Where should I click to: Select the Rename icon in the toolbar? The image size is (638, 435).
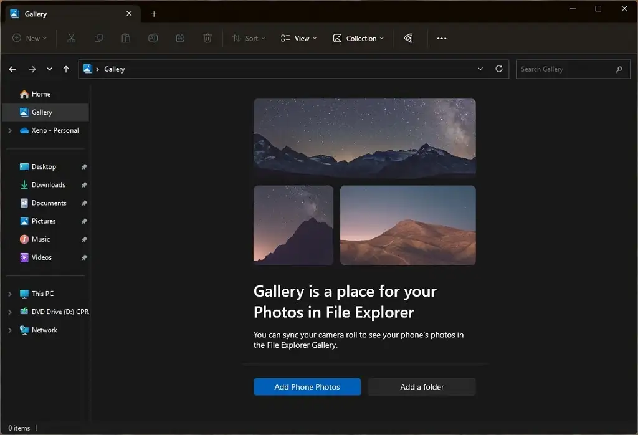pos(153,38)
